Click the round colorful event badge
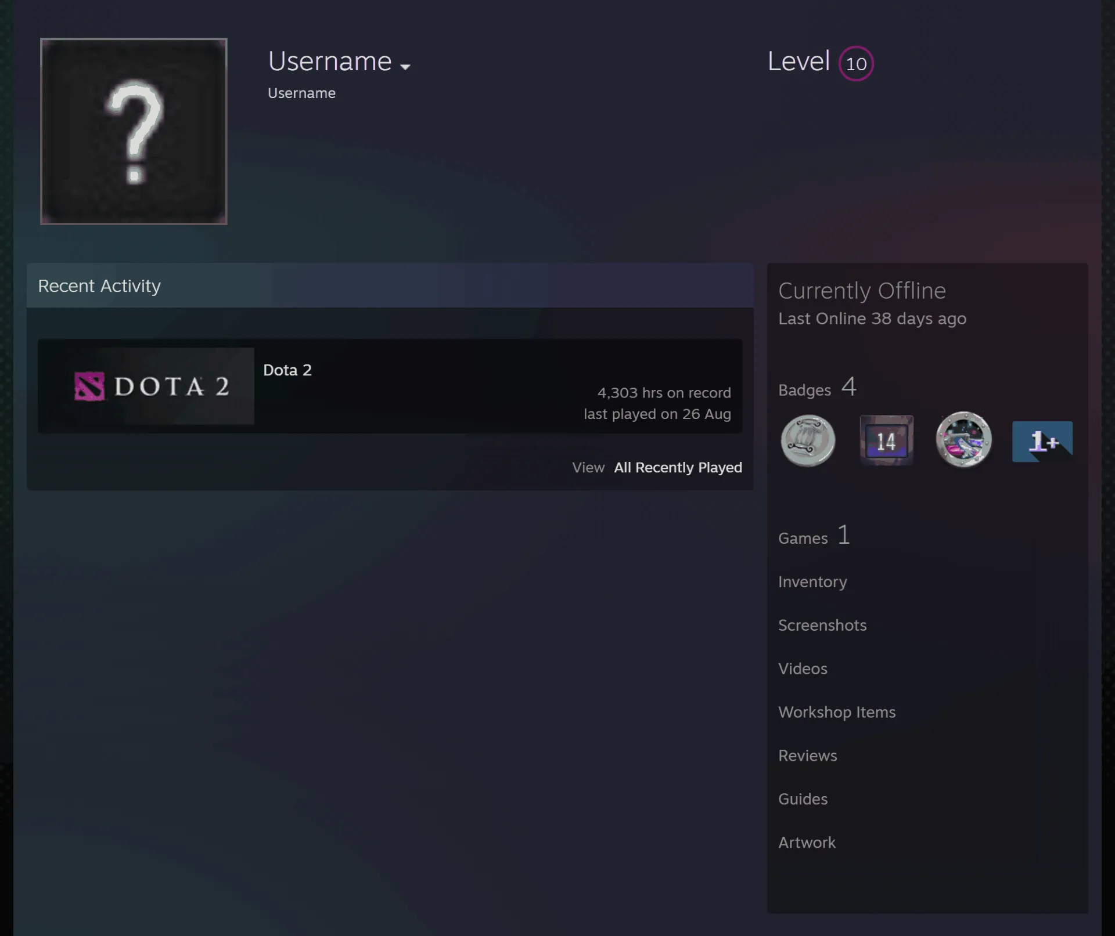This screenshot has width=1115, height=936. [963, 440]
